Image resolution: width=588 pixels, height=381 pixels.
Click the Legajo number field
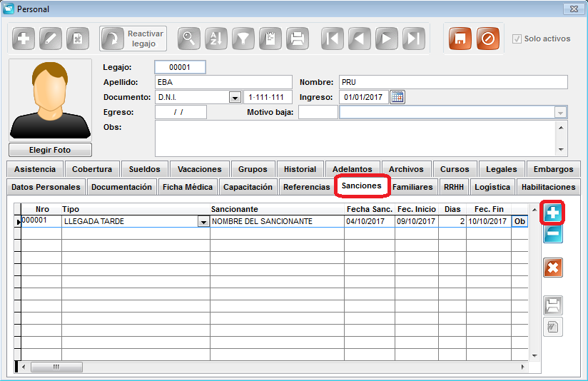tap(180, 67)
